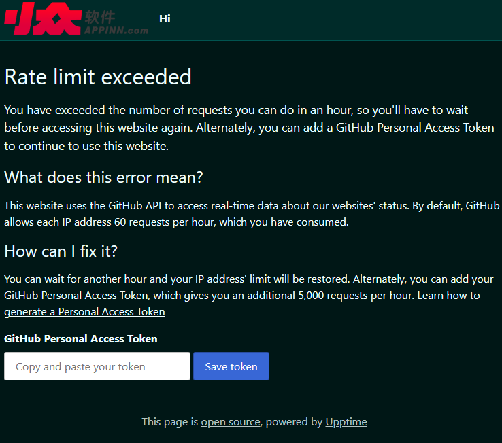Viewport: 502px width, 443px height.
Task: Click the powered by footer text
Action: pos(294,422)
